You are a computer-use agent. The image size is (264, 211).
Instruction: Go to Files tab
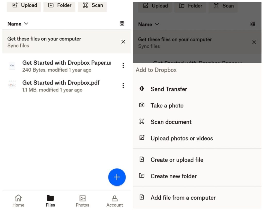50,201
